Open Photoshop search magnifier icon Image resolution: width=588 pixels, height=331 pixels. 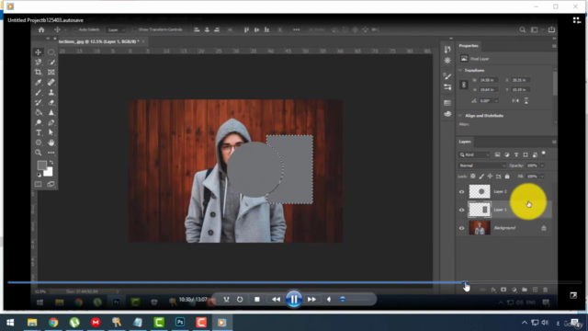pos(523,29)
